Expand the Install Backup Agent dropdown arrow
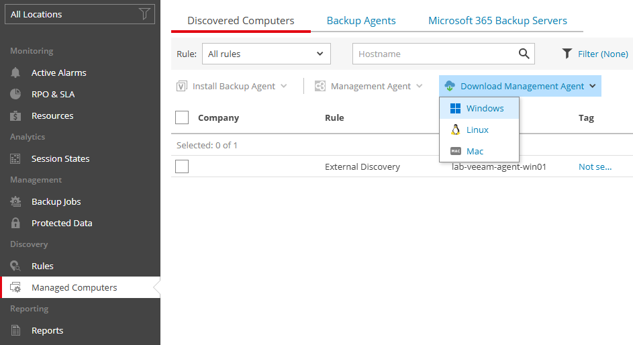633x345 pixels. (284, 86)
